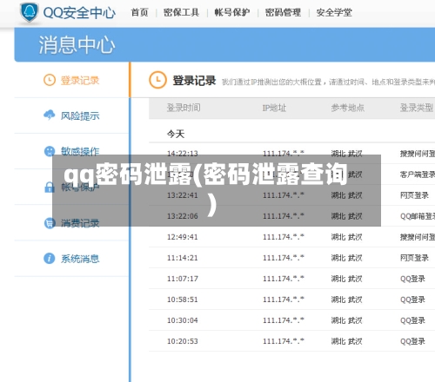Click the 10:20:53 login time
The height and width of the screenshot is (382, 435).
point(183,341)
